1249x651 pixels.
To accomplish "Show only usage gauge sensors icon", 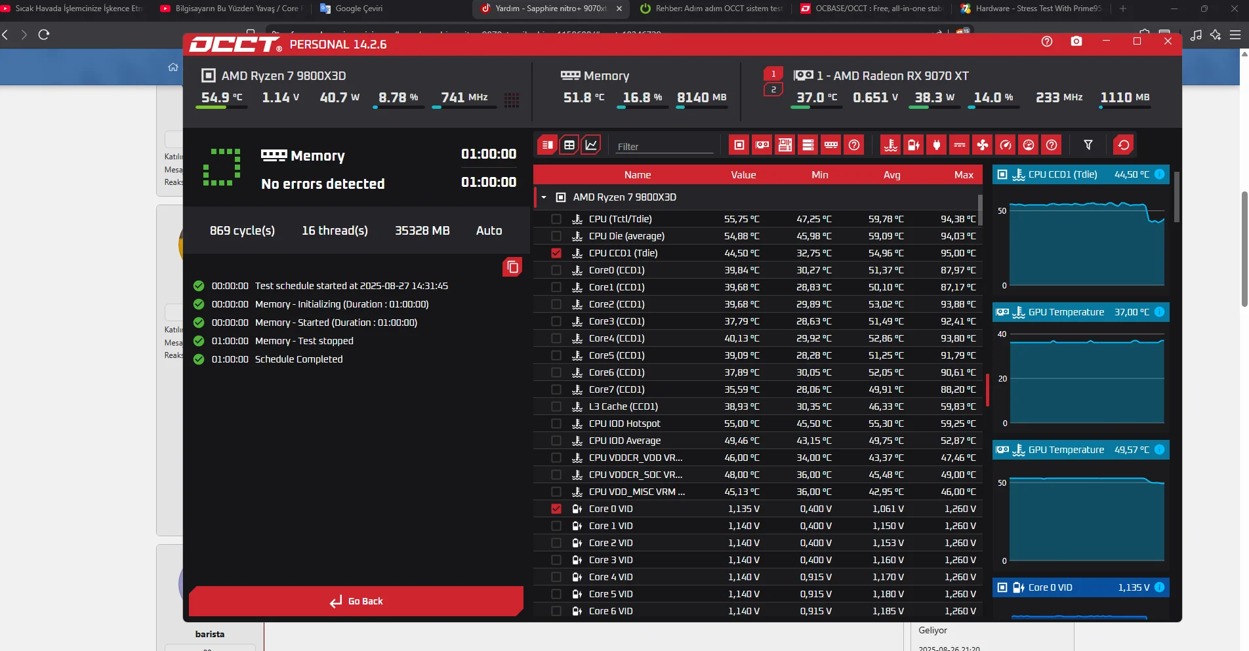I will 1029,145.
